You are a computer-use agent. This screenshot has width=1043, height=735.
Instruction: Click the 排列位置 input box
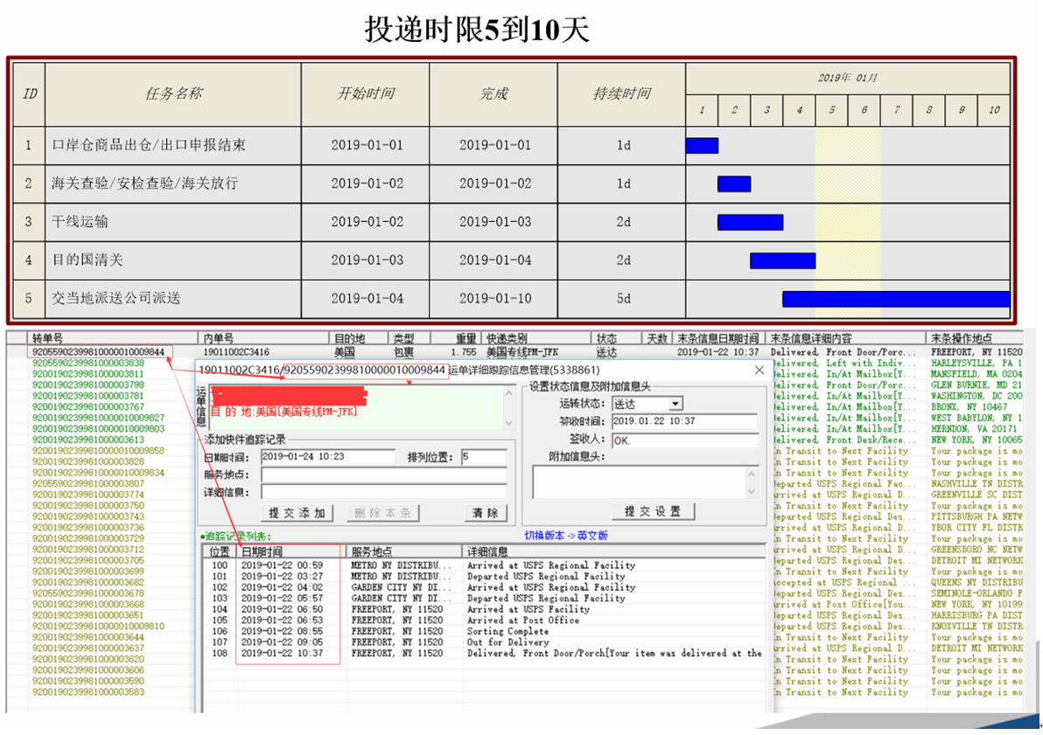tap(484, 457)
